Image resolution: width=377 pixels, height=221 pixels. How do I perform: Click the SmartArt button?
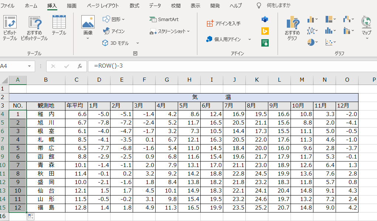164,19
